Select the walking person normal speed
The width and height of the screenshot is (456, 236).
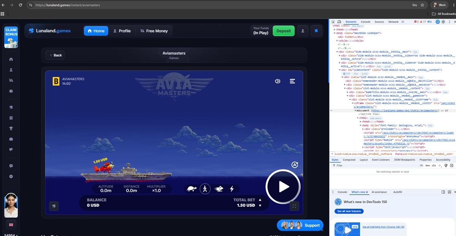pyautogui.click(x=205, y=188)
